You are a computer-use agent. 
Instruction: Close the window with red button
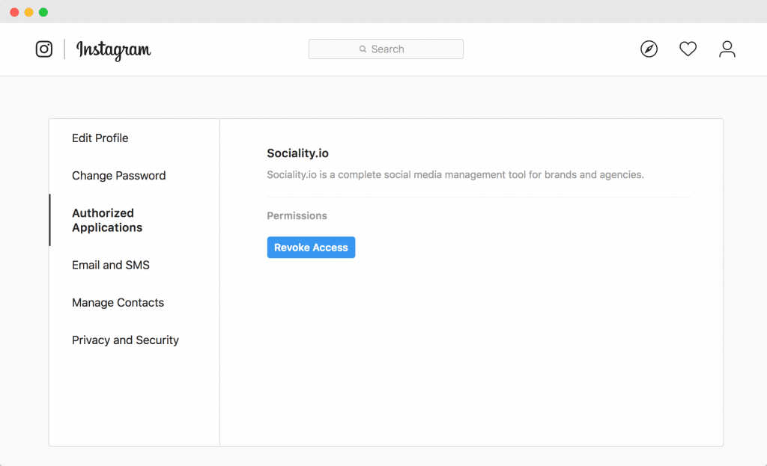(14, 12)
